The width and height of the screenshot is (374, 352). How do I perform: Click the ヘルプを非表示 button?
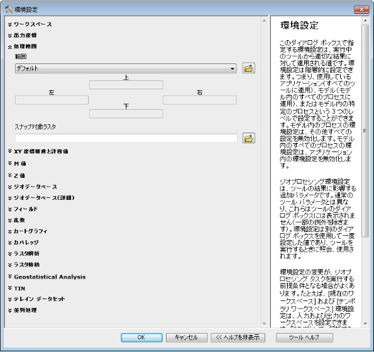point(238,338)
